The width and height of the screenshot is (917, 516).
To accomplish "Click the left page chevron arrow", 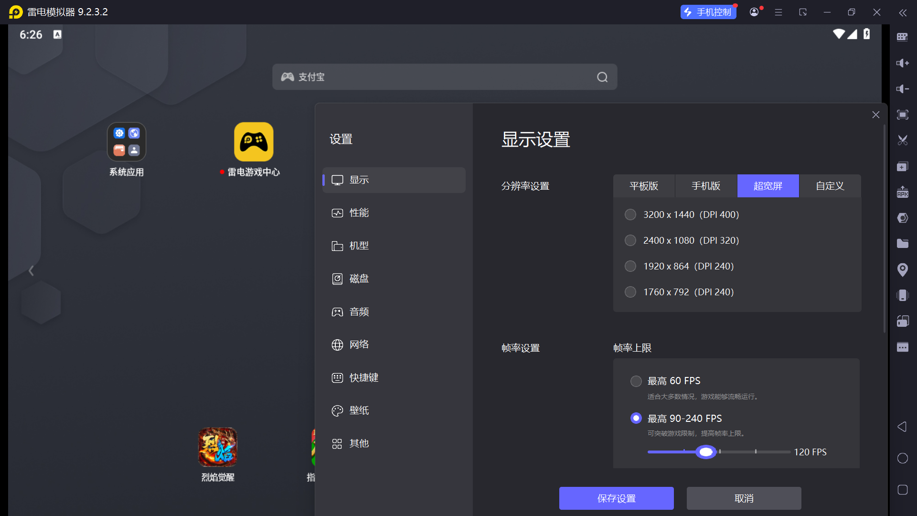I will point(31,271).
